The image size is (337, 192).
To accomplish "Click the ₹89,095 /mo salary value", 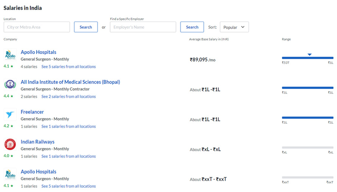I will tap(203, 60).
